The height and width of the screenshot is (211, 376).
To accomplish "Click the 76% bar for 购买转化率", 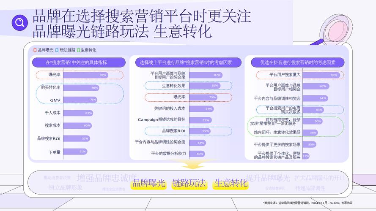I will point(81,88).
